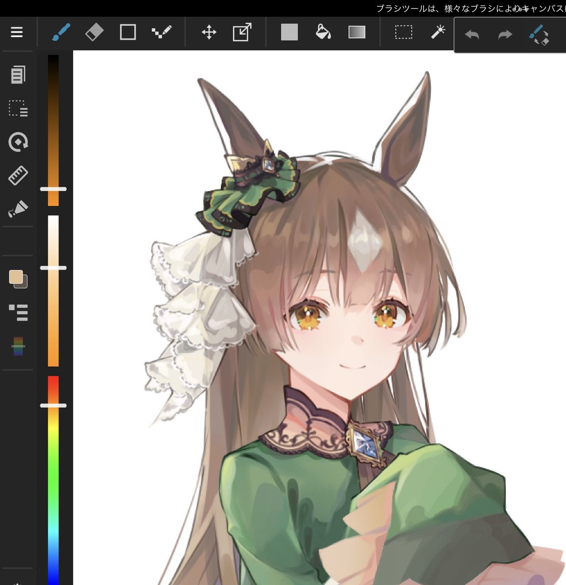Select the rectangular selection tool
This screenshot has width=566, height=585.
coord(403,33)
